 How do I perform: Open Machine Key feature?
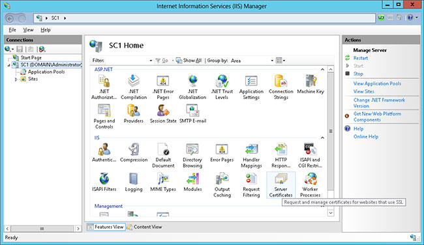tap(310, 84)
